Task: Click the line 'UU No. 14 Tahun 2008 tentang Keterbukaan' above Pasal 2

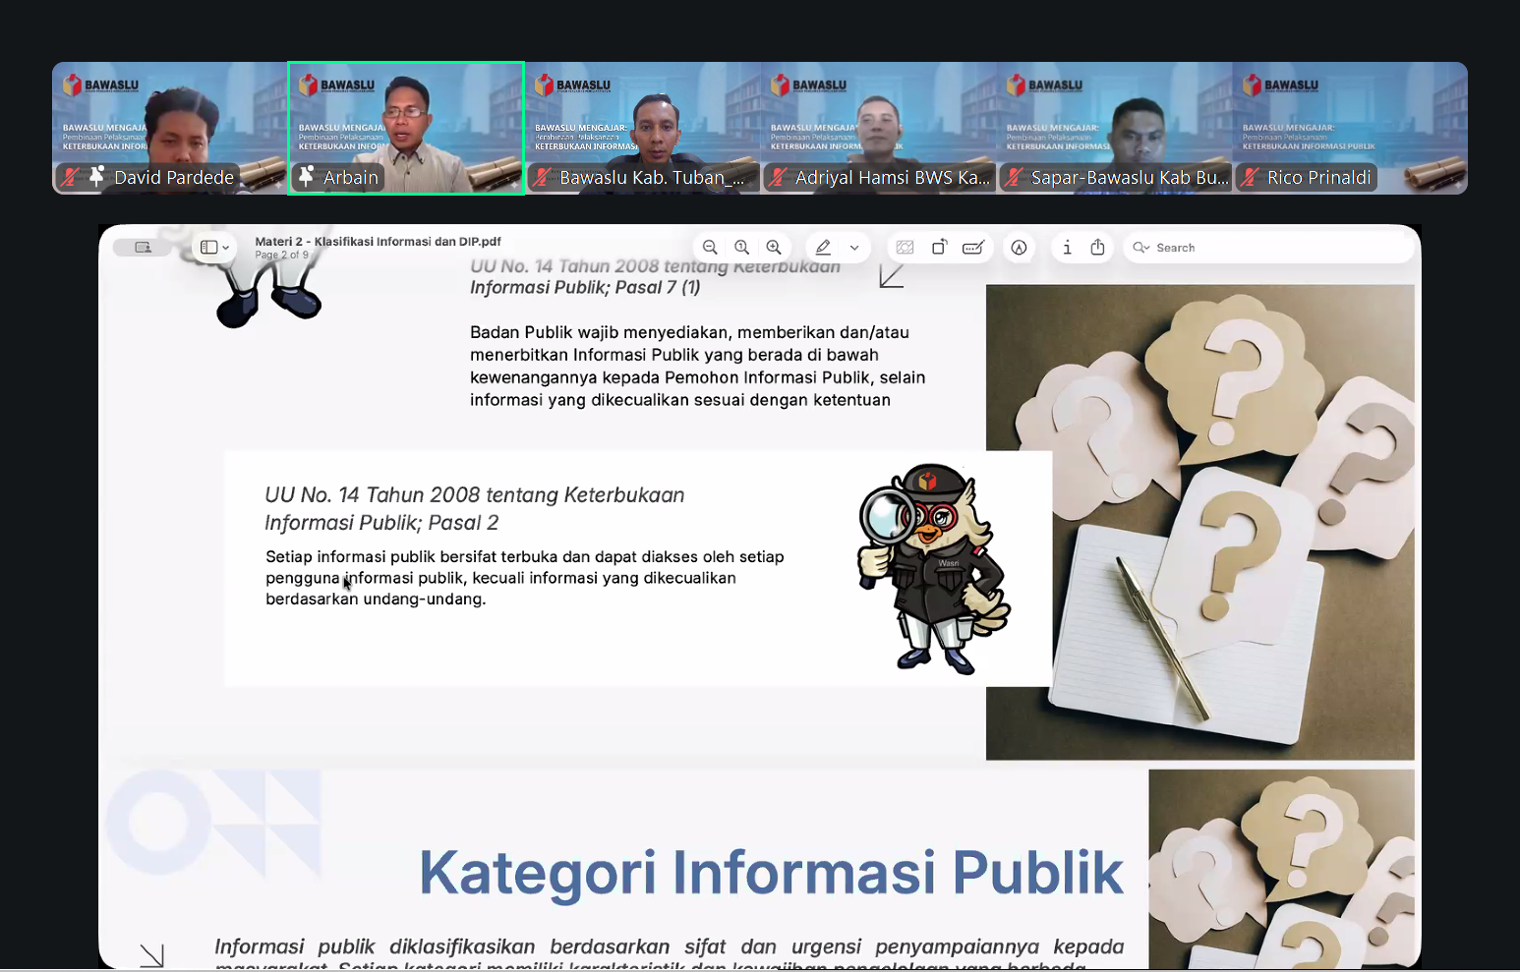Action: [475, 495]
